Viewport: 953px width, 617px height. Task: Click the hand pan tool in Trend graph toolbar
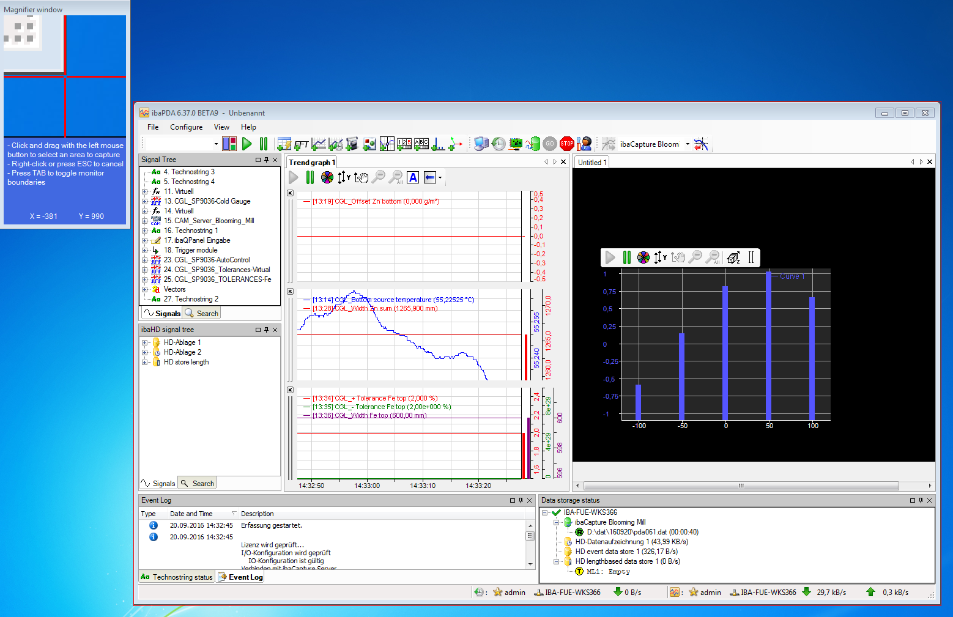coord(362,177)
